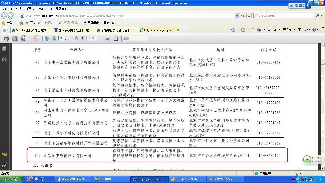
Task: Click the PDF save (floppy disk) icon
Action: [x=15, y=38]
